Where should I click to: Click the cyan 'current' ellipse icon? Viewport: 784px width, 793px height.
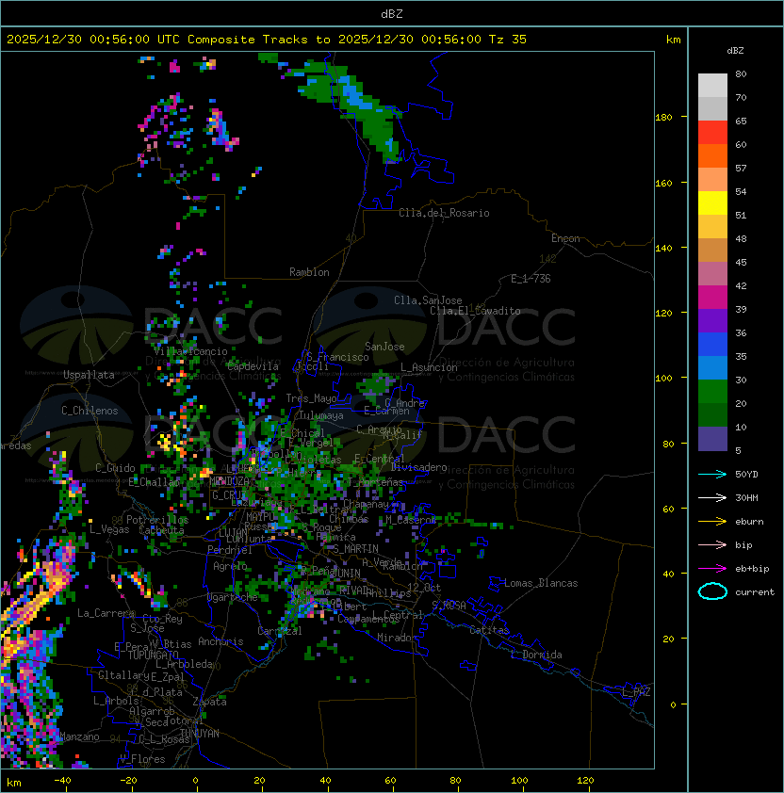tap(712, 591)
